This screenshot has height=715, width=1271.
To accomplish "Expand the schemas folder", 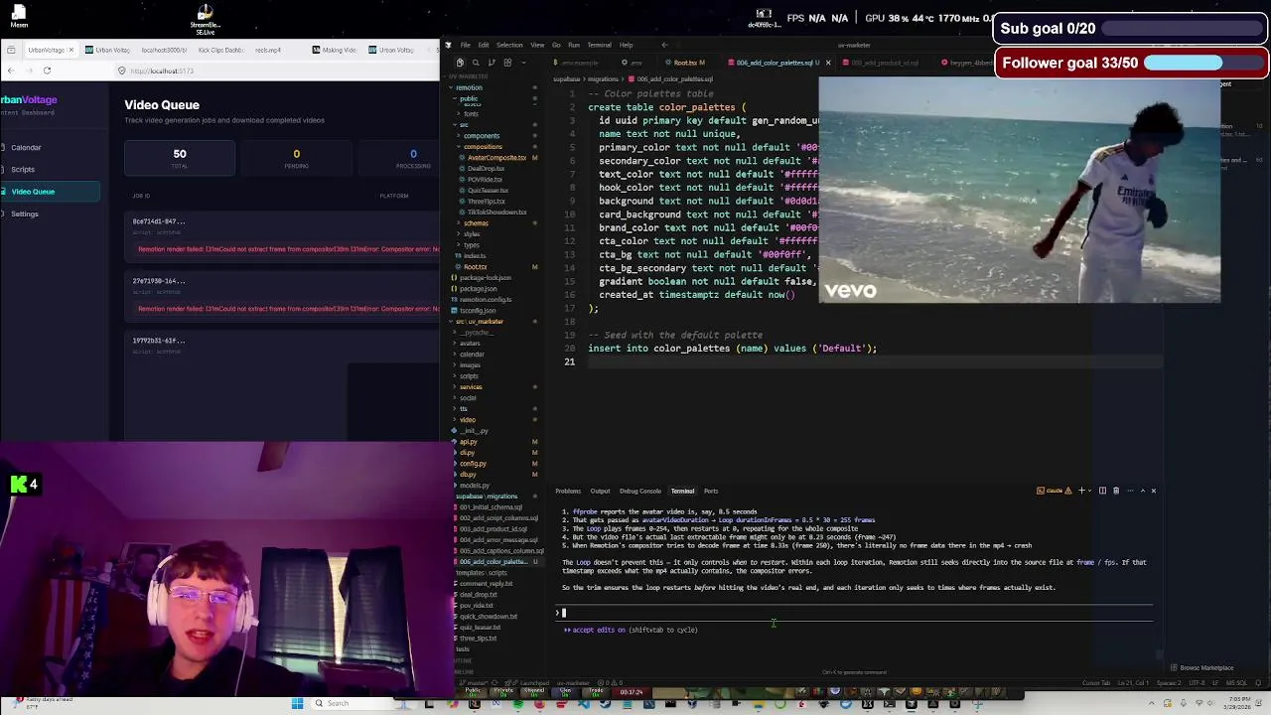I will [x=476, y=223].
